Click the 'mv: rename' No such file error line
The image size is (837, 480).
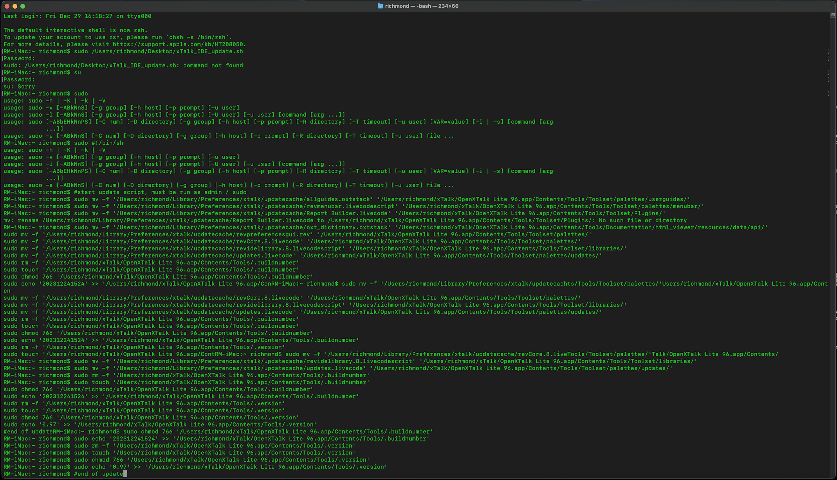[345, 220]
